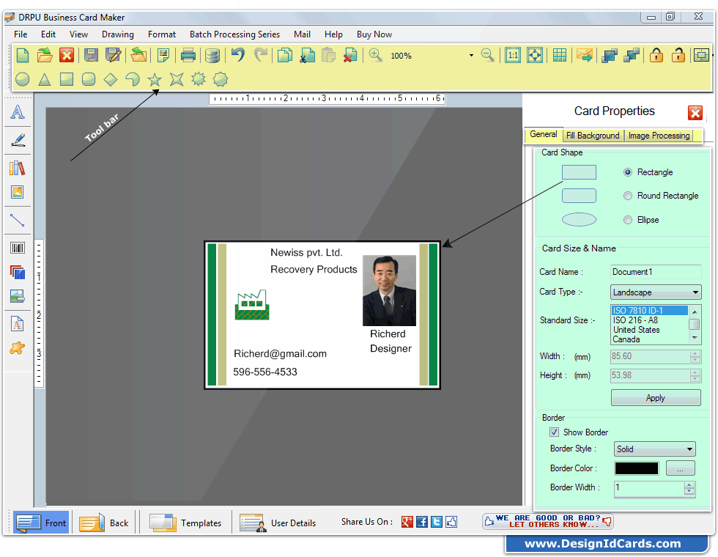718x557 pixels.
Task: Switch to the Back card side
Action: [x=104, y=523]
